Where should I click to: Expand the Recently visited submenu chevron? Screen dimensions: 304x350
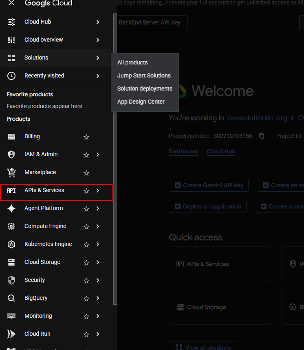[98, 76]
